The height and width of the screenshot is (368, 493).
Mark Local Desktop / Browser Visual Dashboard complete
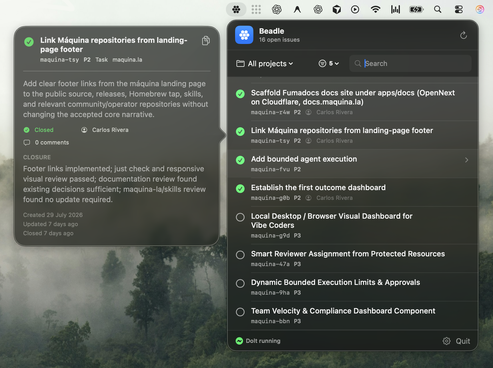click(x=240, y=217)
